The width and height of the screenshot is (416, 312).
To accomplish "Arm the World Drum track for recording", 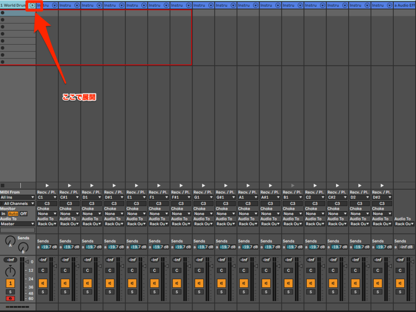I will [10, 299].
